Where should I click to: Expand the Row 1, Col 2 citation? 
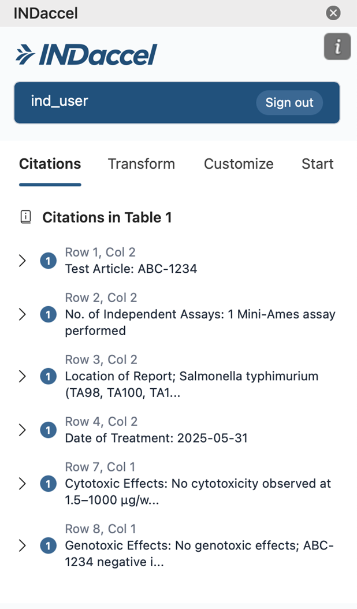(x=23, y=261)
